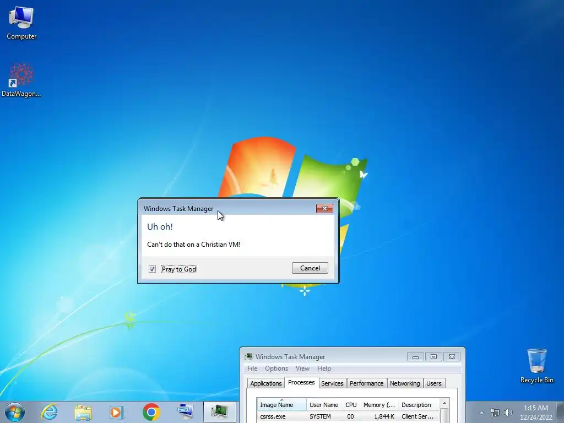Click the process list scroll up arrow

tap(444, 403)
